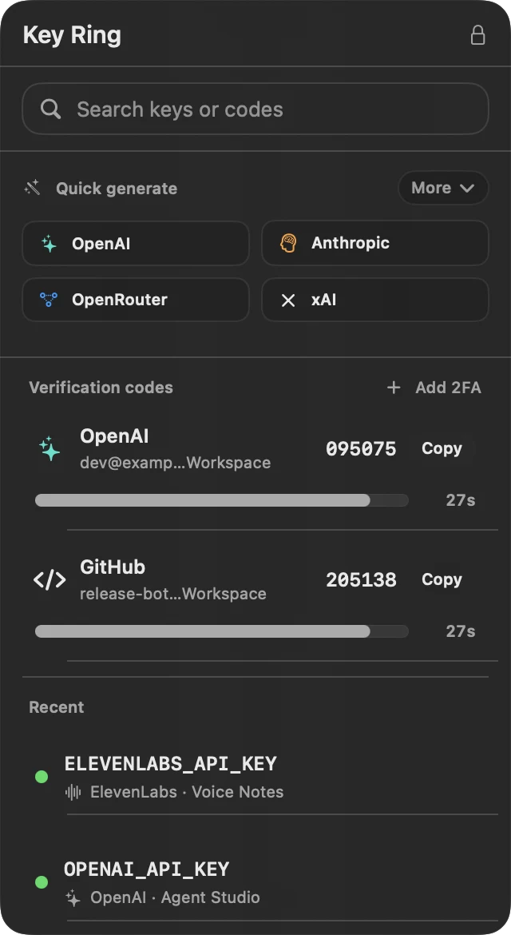Generate an xAI key
The image size is (511, 935).
[x=375, y=300]
